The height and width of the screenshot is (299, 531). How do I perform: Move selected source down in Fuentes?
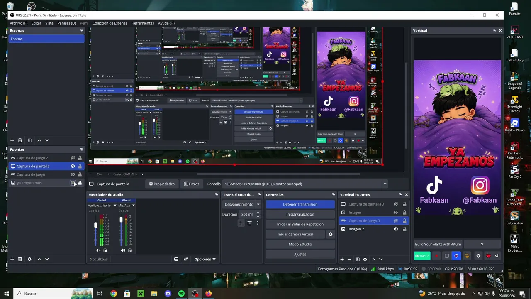(47, 259)
